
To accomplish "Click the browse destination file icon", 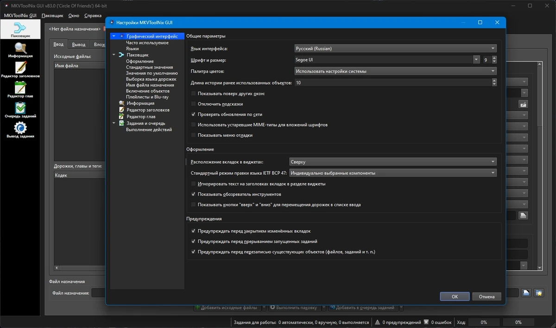I will click(x=526, y=292).
